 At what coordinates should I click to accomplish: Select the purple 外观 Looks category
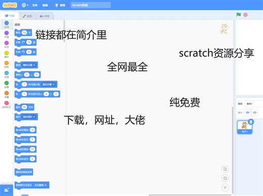tap(7, 34)
